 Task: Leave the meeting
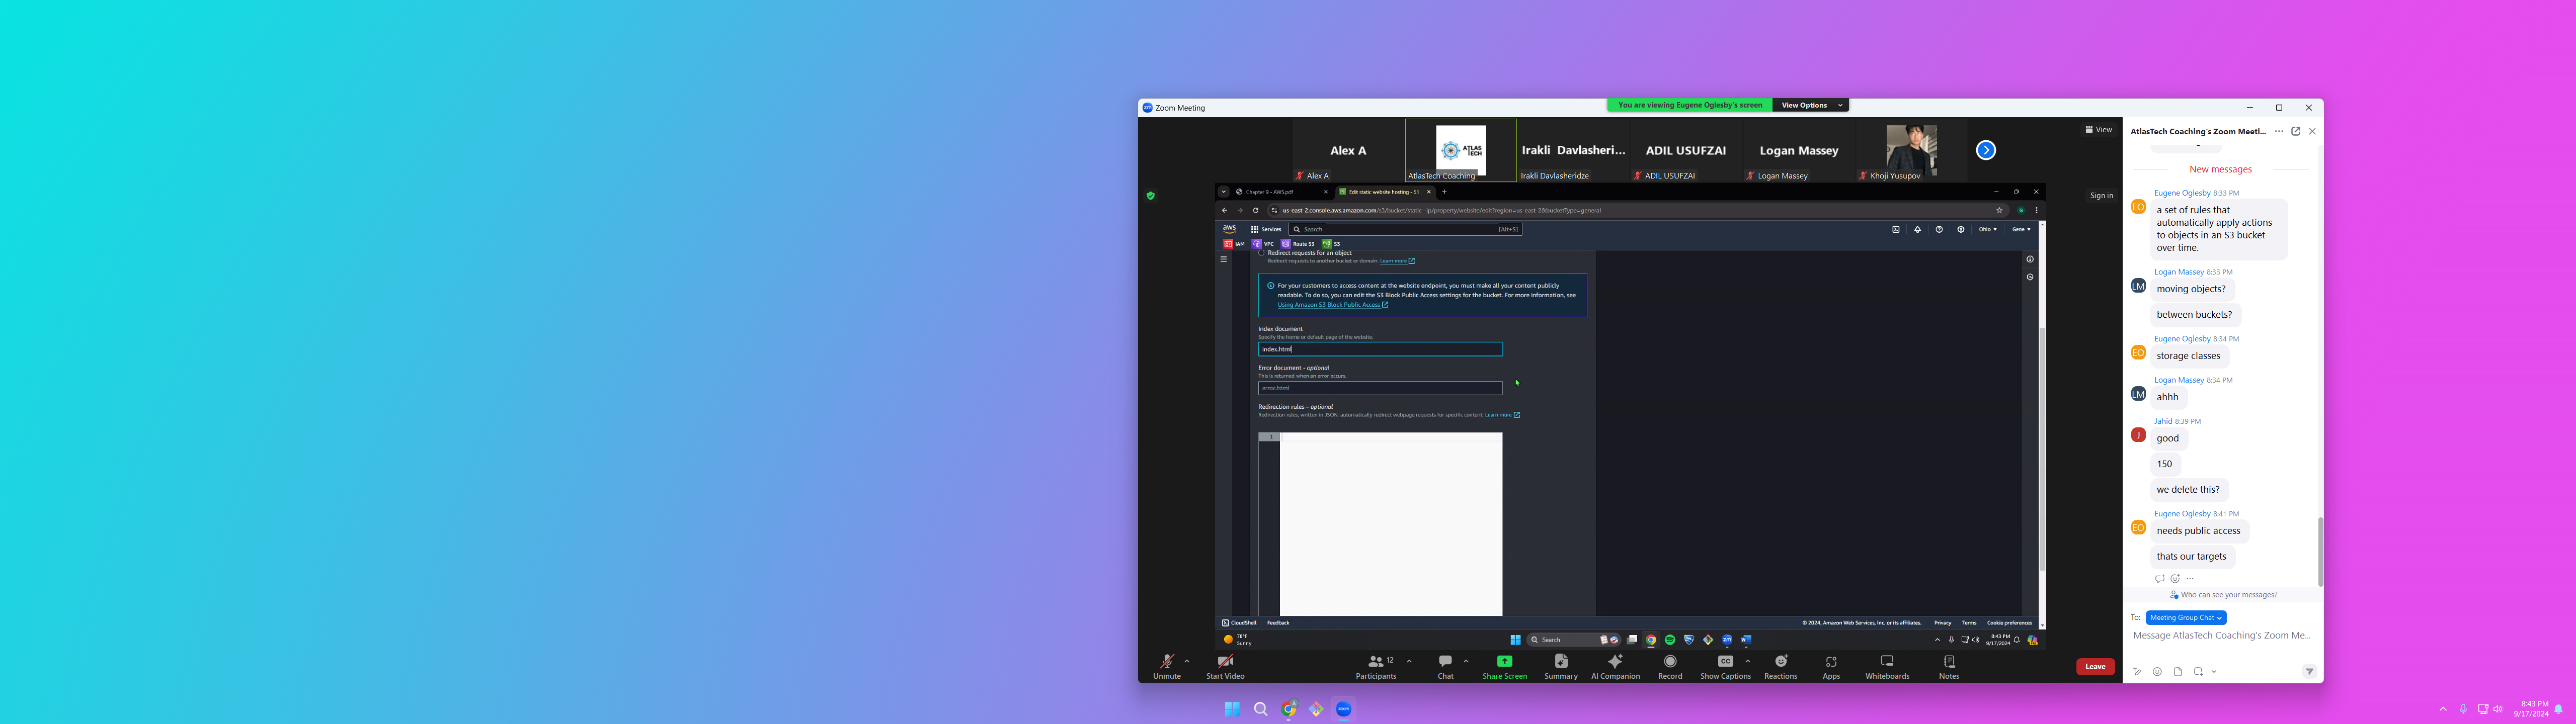[2095, 667]
